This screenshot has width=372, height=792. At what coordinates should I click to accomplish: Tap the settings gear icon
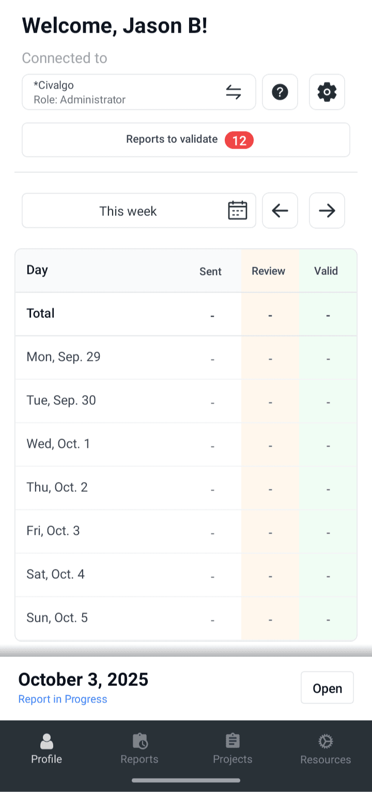tap(327, 92)
